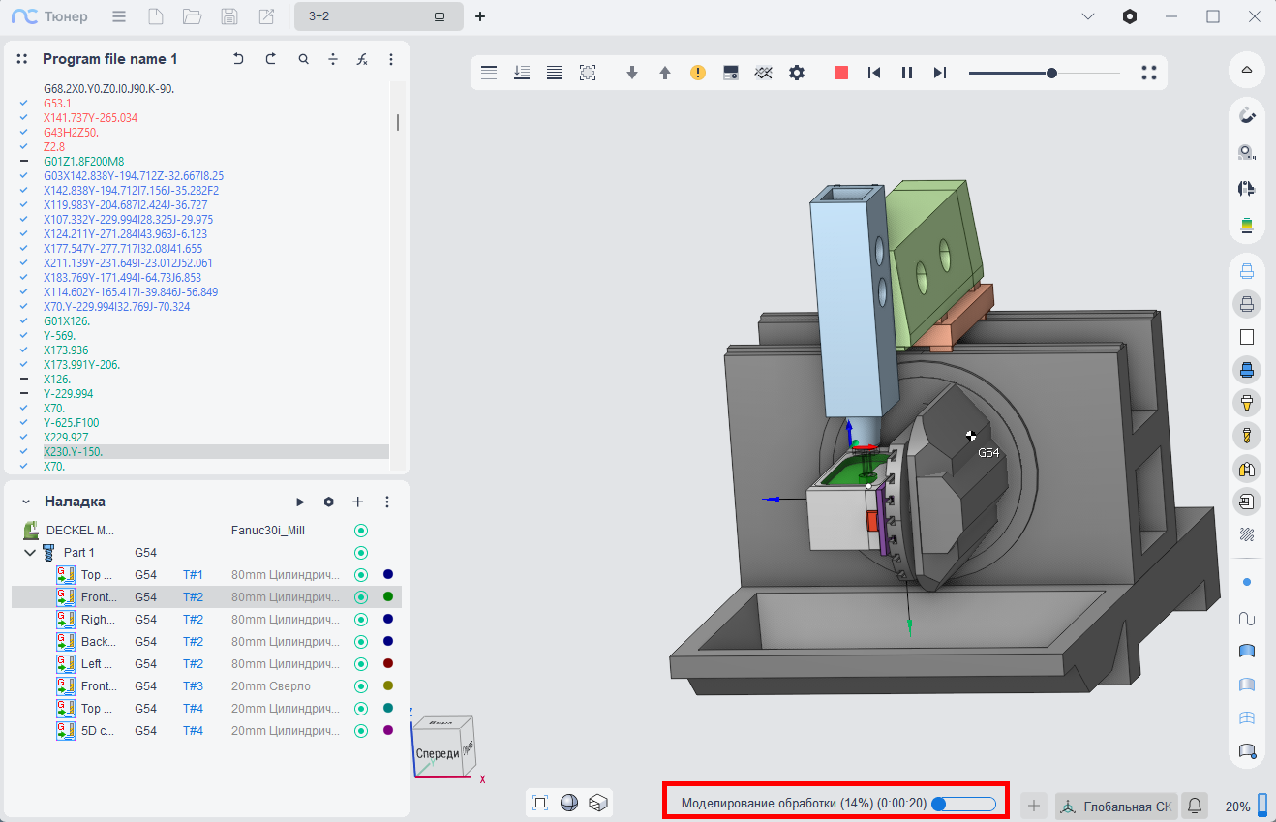This screenshot has width=1276, height=822.
Task: Toggle the green status circle for DECKEL machine
Action: coord(361,531)
